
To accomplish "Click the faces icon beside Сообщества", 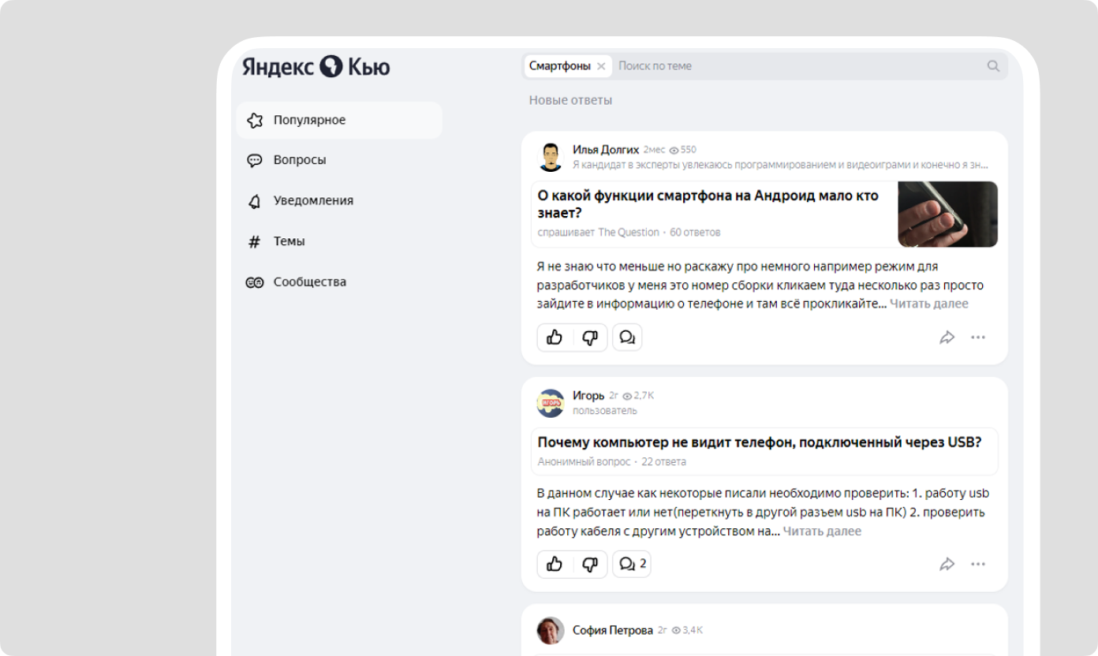I will (x=255, y=282).
